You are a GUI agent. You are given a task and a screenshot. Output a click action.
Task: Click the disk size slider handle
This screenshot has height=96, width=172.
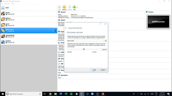coord(84,49)
